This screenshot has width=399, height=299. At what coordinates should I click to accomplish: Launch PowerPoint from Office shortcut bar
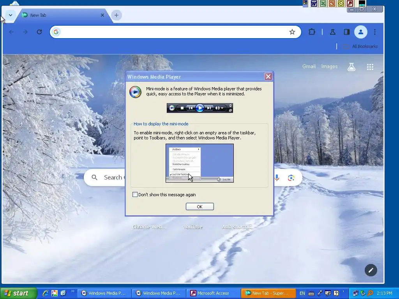332,4
